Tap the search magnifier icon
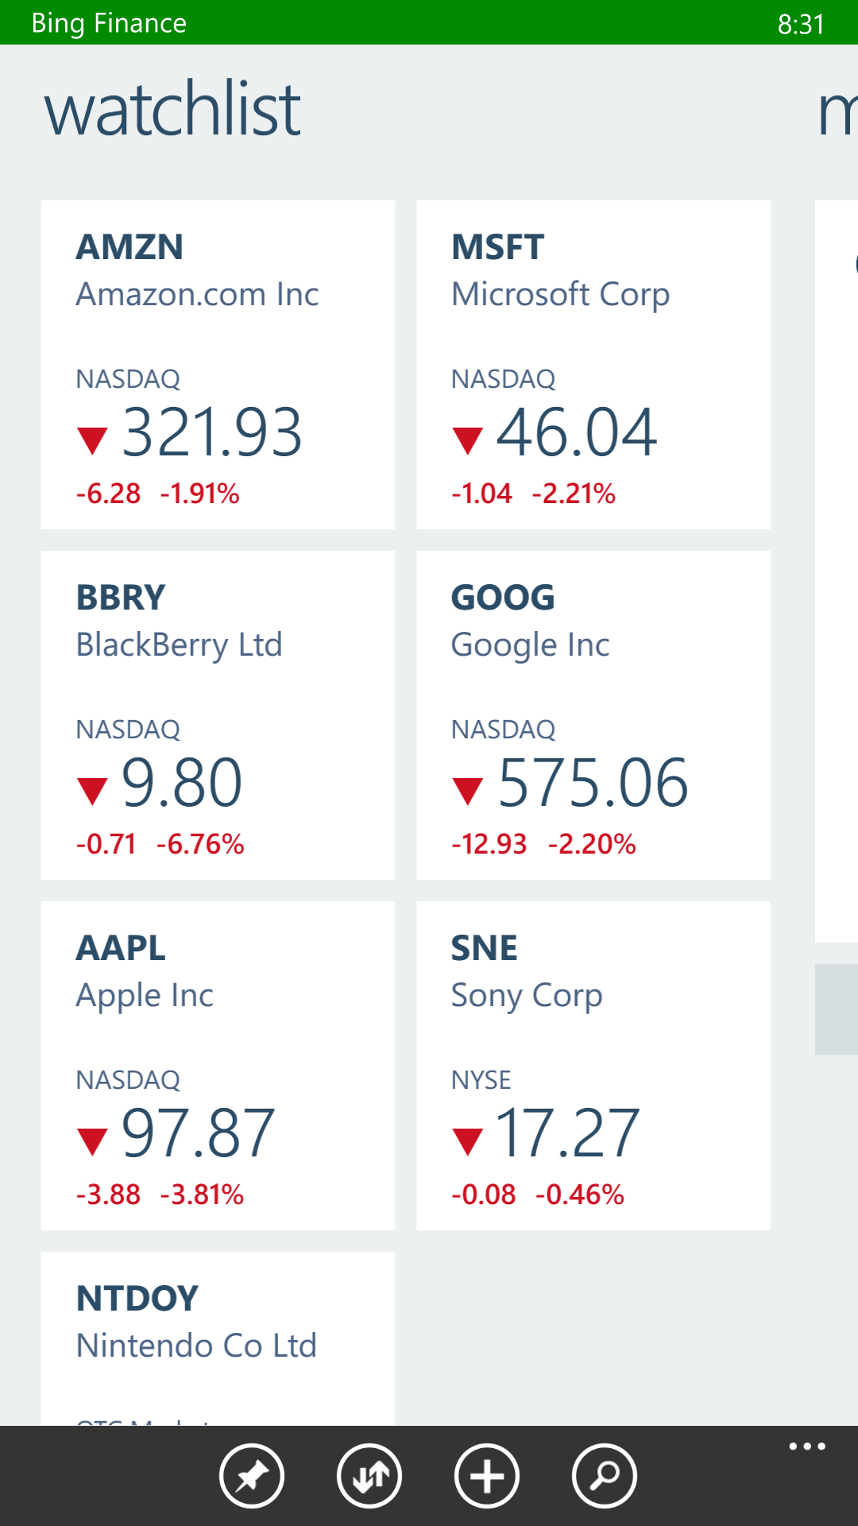Image resolution: width=858 pixels, height=1526 pixels. coord(605,1476)
